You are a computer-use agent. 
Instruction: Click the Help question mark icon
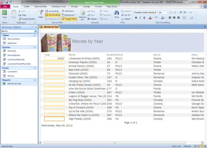(x=205, y=6)
